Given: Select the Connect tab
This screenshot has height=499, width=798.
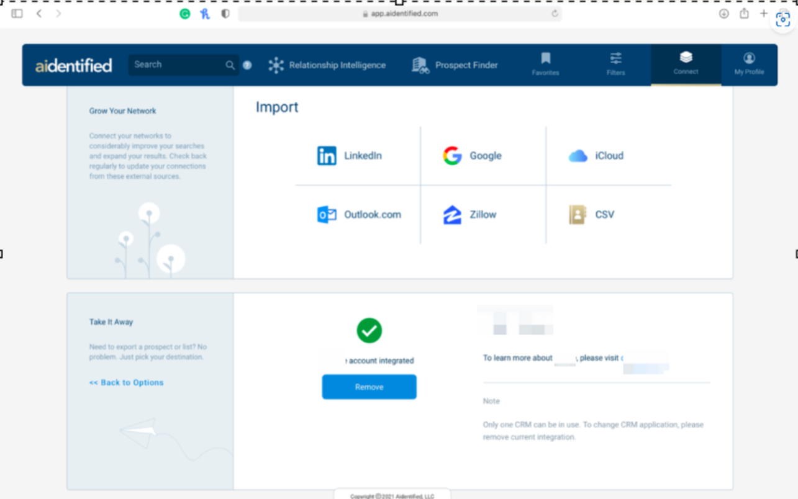Looking at the screenshot, I should 686,65.
